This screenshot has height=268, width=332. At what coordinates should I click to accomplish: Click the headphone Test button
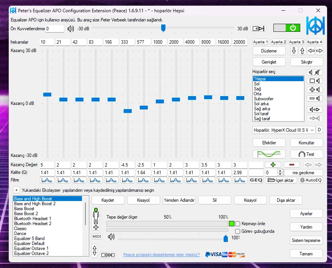pyautogui.click(x=307, y=154)
